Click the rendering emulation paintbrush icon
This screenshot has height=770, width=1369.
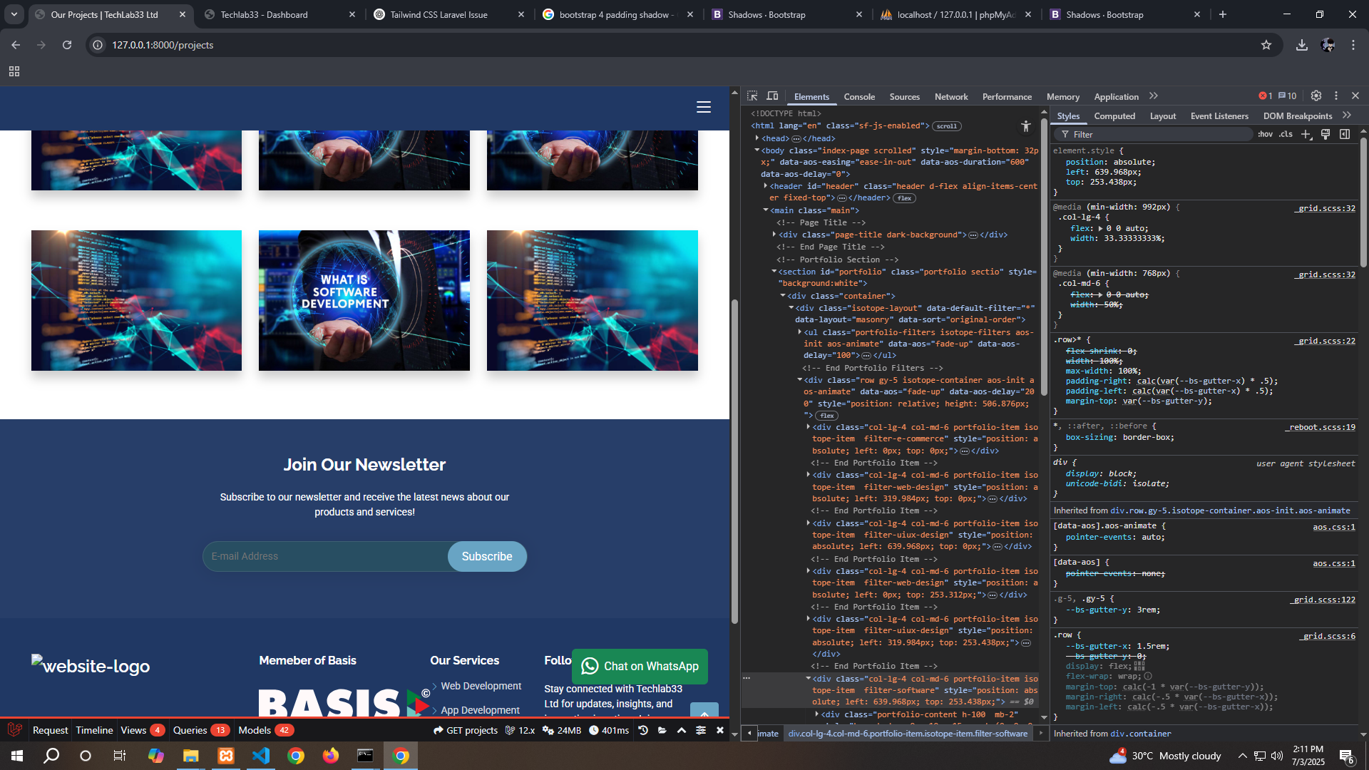pyautogui.click(x=1326, y=134)
